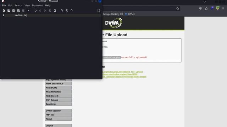
Task: Click the reload document icon in Mousepad
Action: 23,11
